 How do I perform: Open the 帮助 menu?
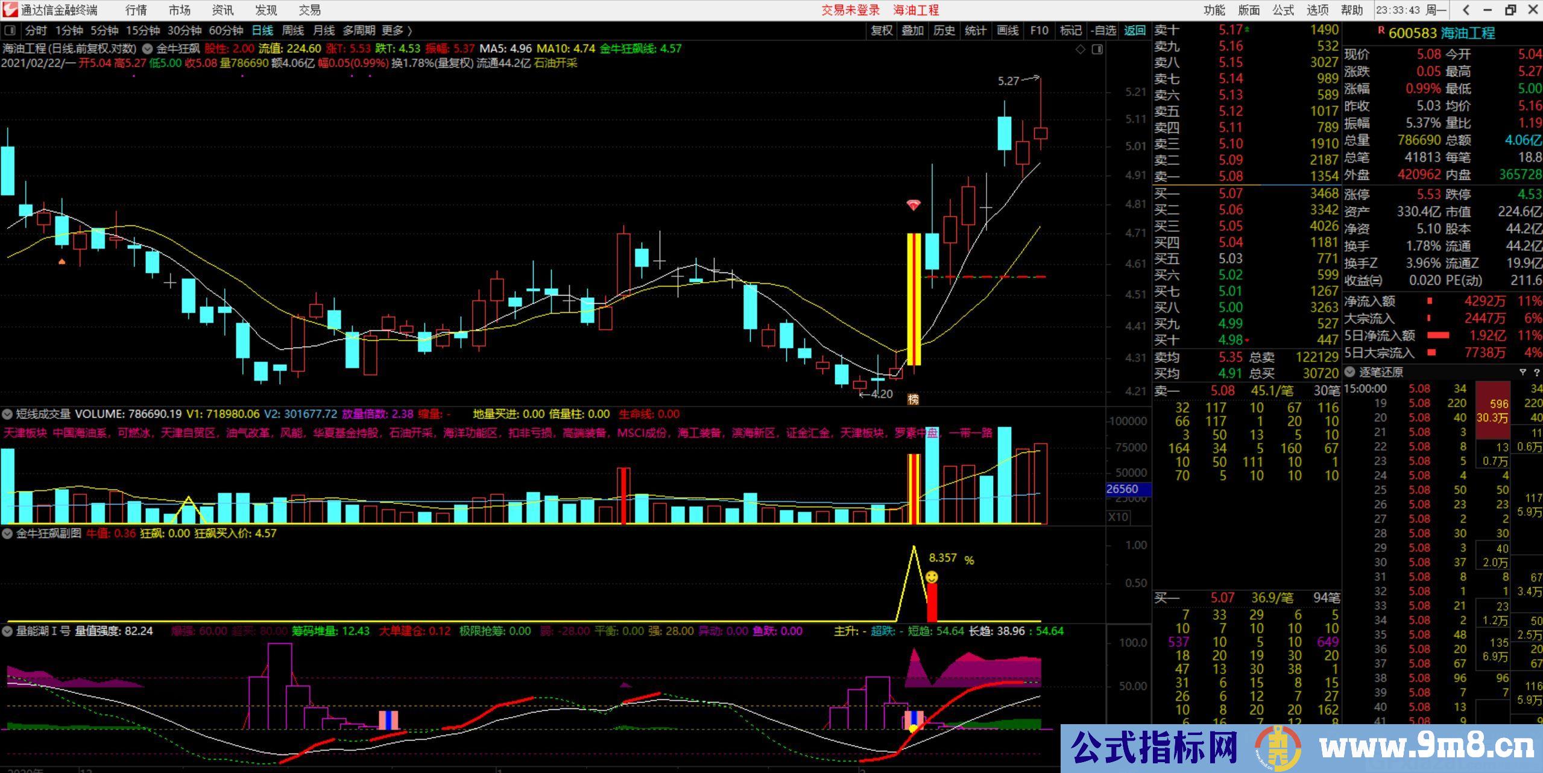point(1352,10)
